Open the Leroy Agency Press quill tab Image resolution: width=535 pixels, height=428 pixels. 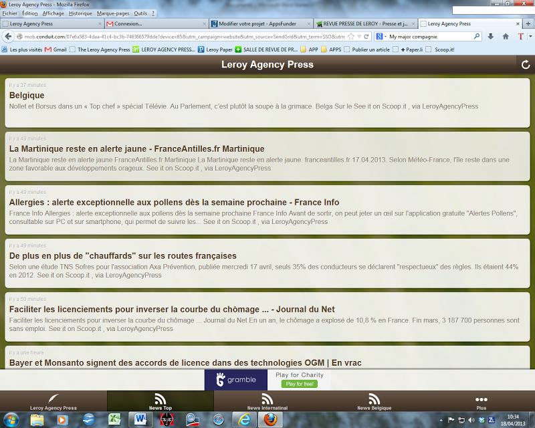tap(53, 401)
